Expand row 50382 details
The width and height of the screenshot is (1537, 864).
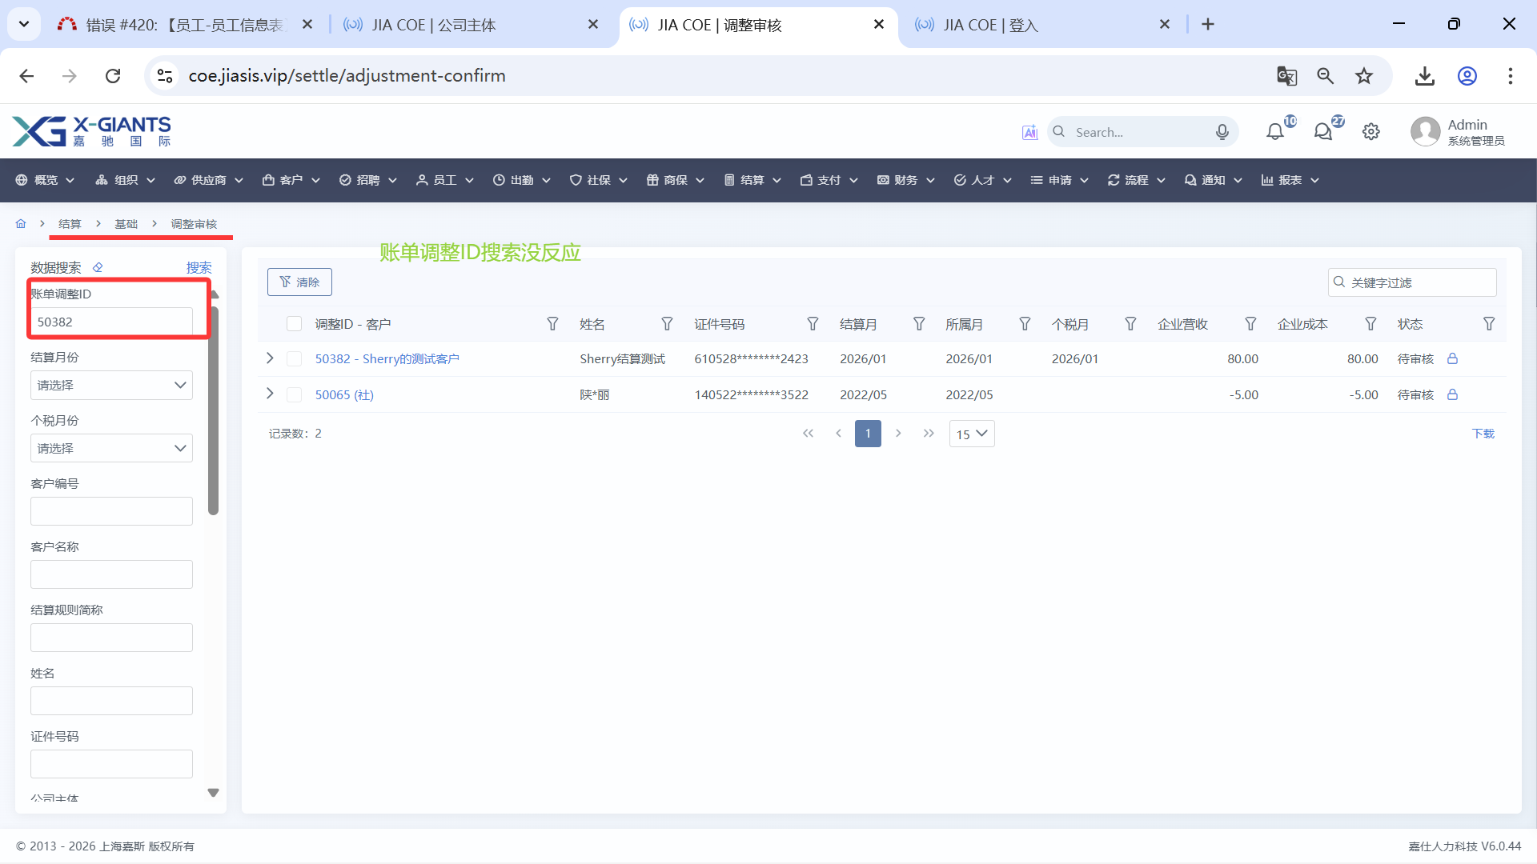coord(270,358)
